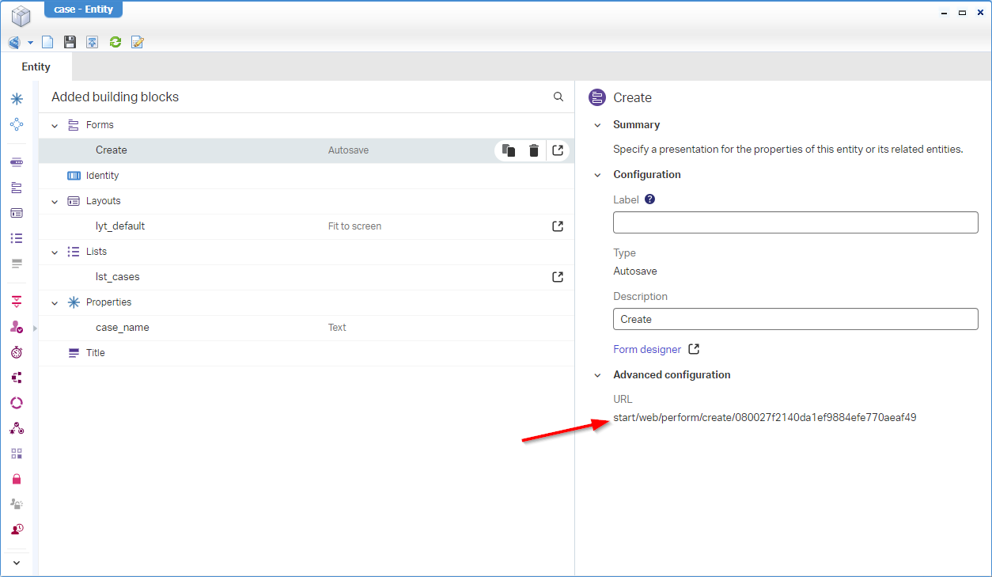
Task: Collapse the Forms tree group
Action: (x=55, y=125)
